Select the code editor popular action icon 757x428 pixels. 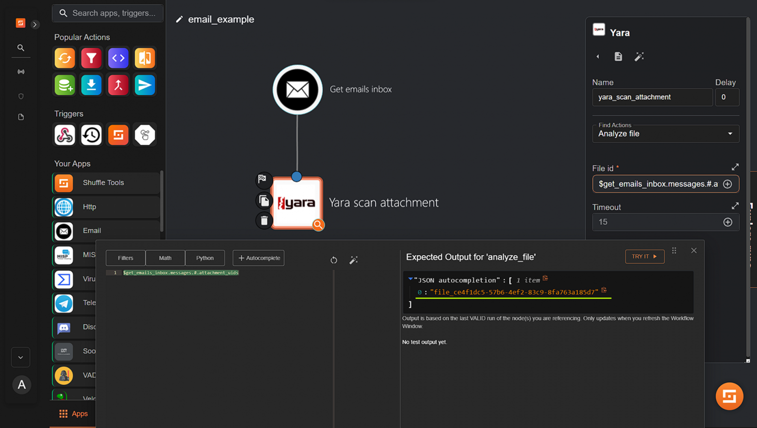coord(118,58)
